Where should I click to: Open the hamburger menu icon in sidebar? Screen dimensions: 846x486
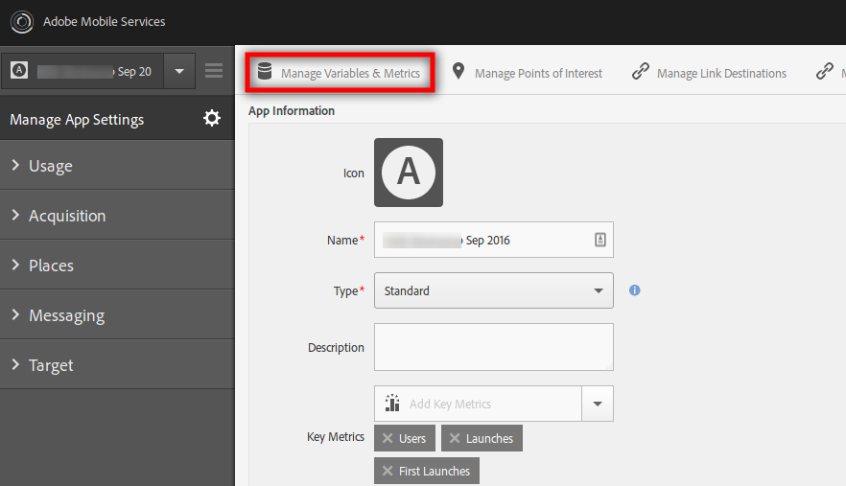tap(214, 71)
